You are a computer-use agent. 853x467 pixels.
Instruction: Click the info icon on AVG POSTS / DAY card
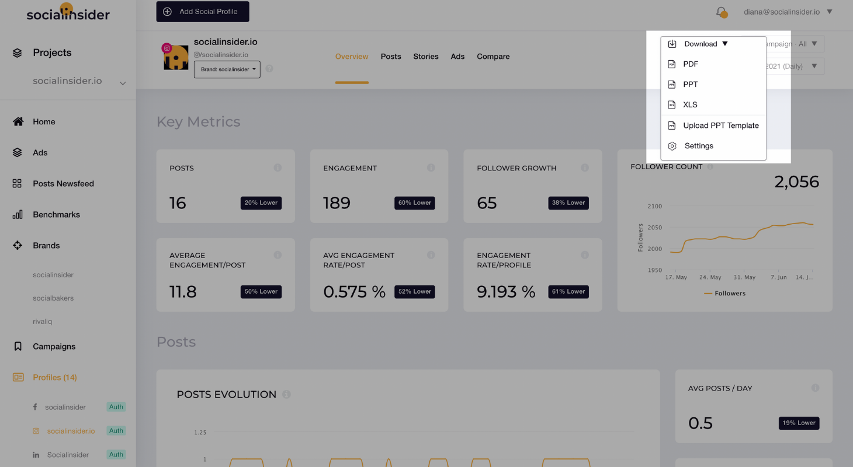pos(815,388)
